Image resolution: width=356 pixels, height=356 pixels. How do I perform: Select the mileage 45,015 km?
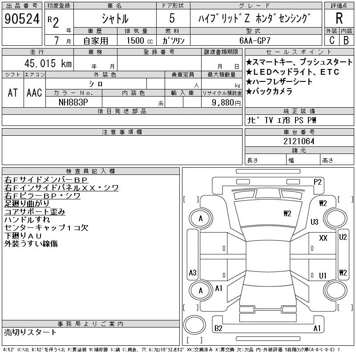[x=48, y=63]
